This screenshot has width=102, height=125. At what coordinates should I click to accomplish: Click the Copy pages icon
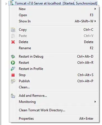13,30
